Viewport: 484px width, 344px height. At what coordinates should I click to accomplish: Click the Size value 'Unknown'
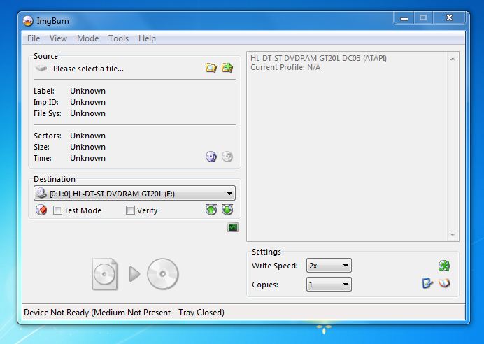pos(87,147)
